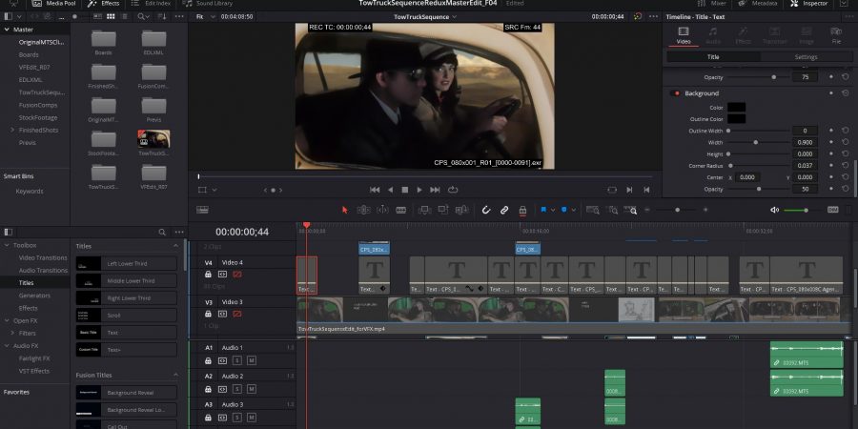Lock the Video 4 track
This screenshot has width=858, height=429.
tap(209, 274)
